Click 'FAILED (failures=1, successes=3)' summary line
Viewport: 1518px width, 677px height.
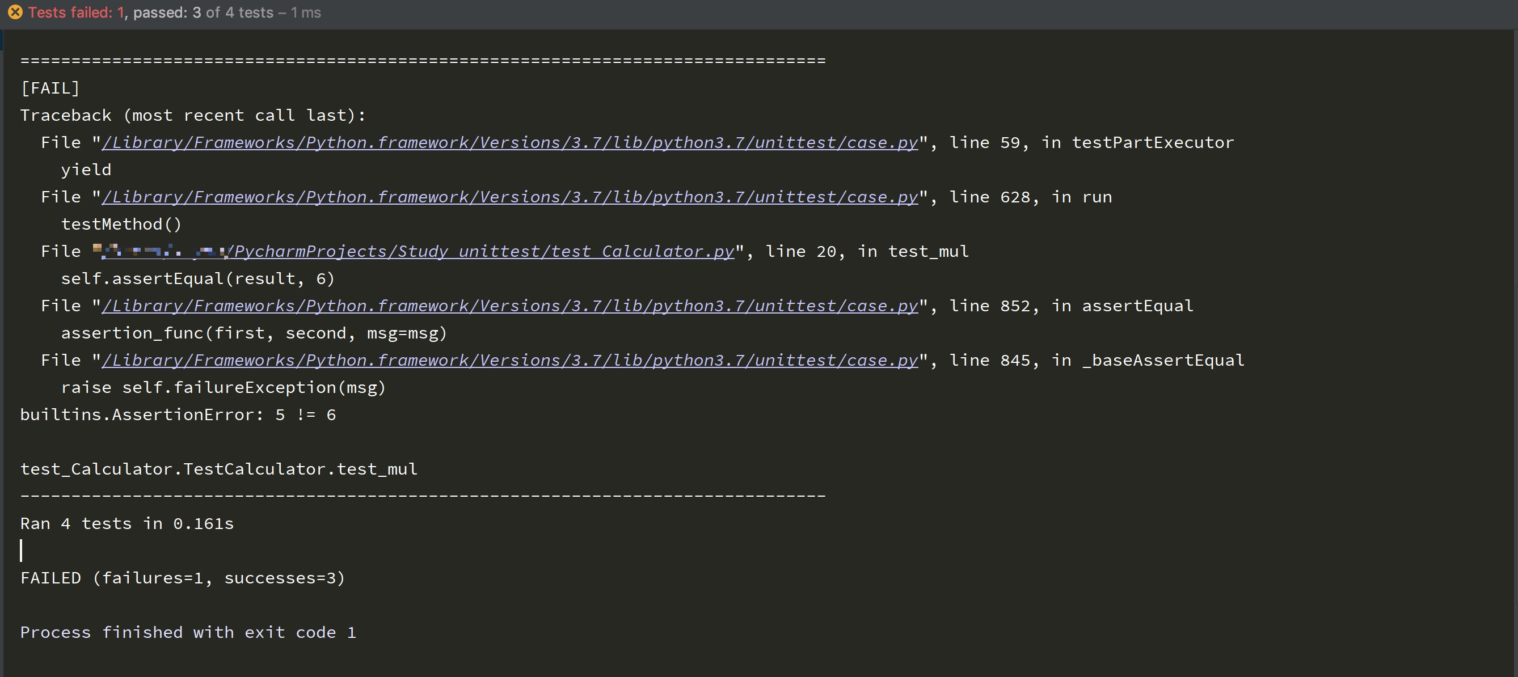point(183,578)
